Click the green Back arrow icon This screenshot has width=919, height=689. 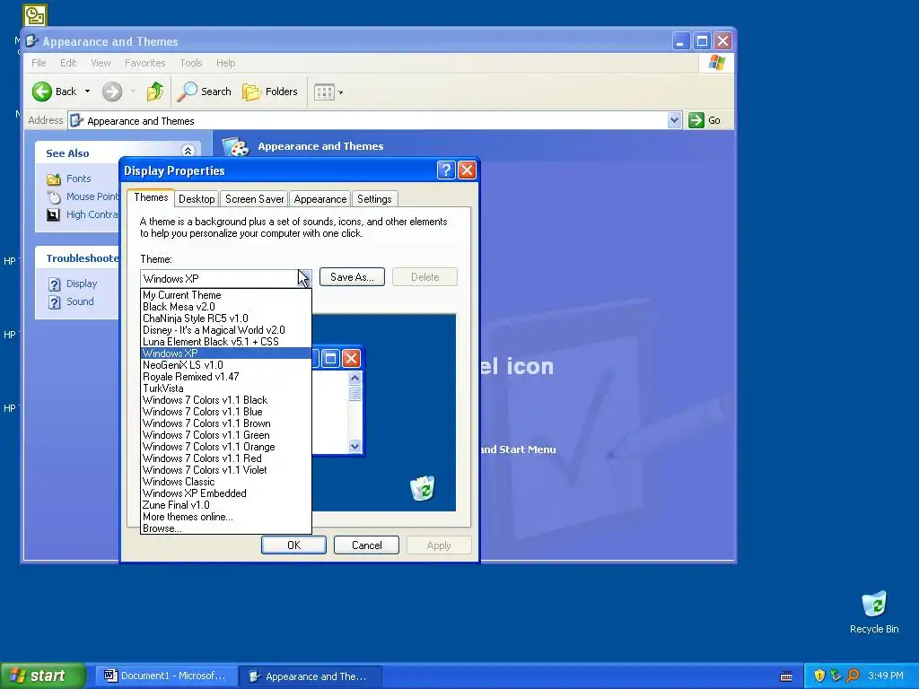pyautogui.click(x=41, y=92)
